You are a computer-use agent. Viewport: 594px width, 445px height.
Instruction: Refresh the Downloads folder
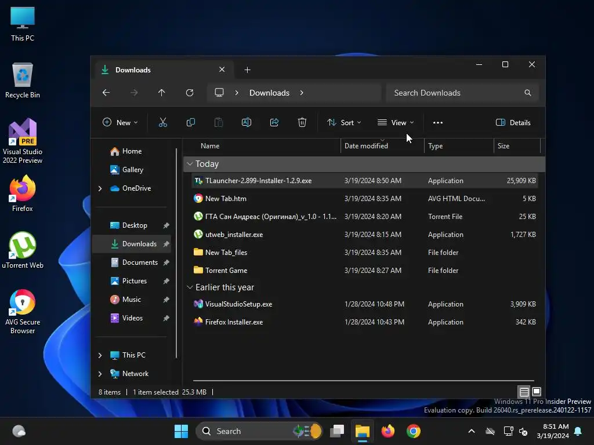tap(190, 93)
